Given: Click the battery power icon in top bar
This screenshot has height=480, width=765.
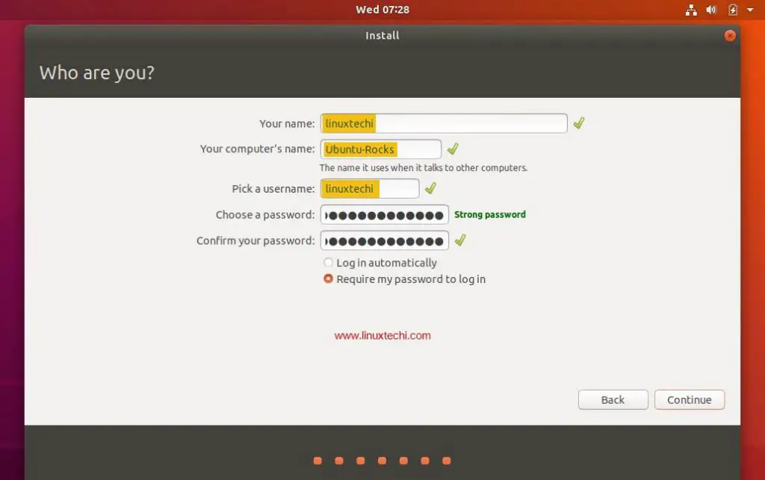Looking at the screenshot, I should 732,10.
